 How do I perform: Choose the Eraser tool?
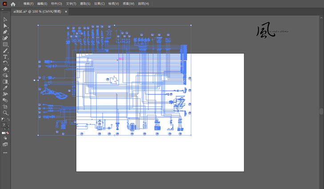click(x=5, y=69)
